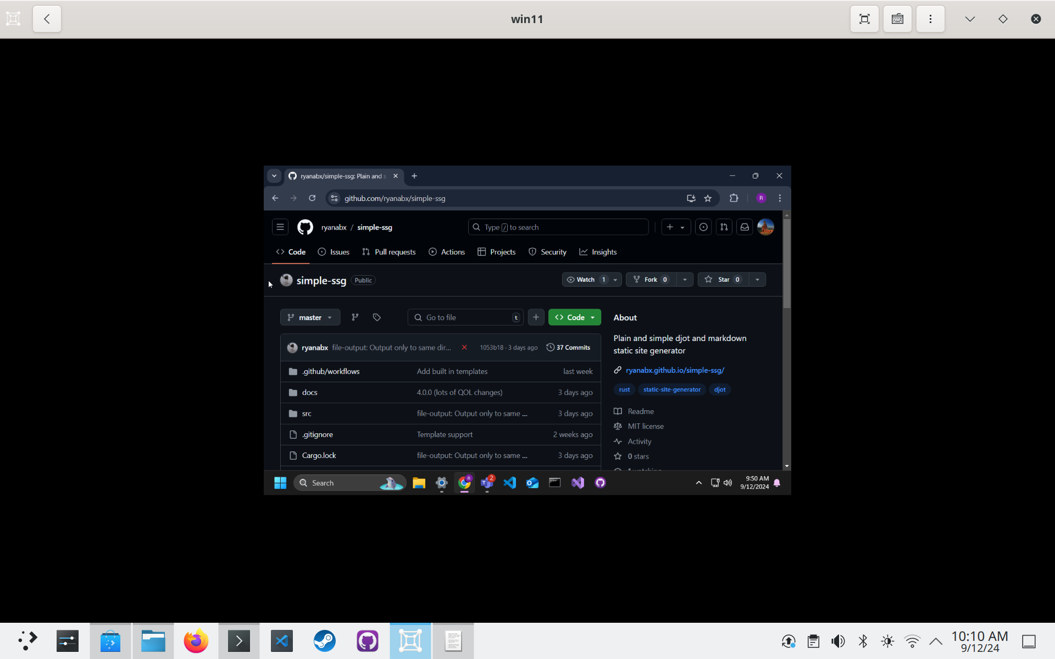
Task: Click the failed check red X icon
Action: [464, 348]
